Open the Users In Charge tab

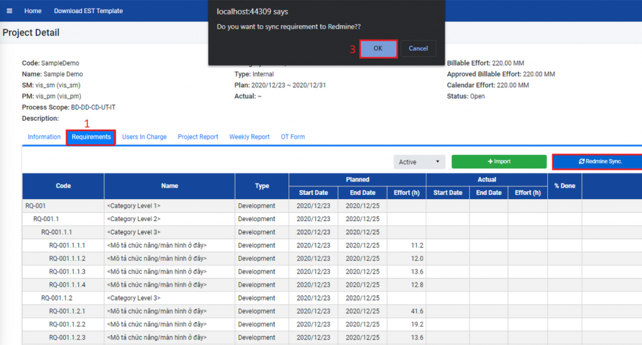click(x=144, y=137)
